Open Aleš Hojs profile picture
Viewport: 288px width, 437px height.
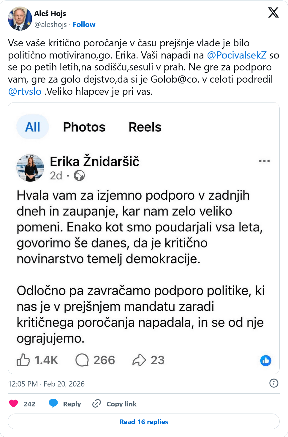point(20,19)
